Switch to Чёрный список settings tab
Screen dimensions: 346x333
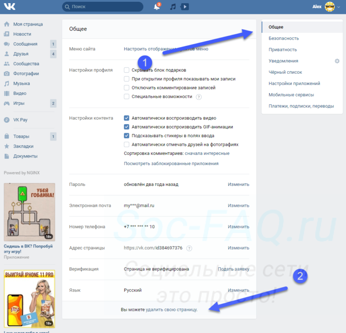[x=302, y=72]
